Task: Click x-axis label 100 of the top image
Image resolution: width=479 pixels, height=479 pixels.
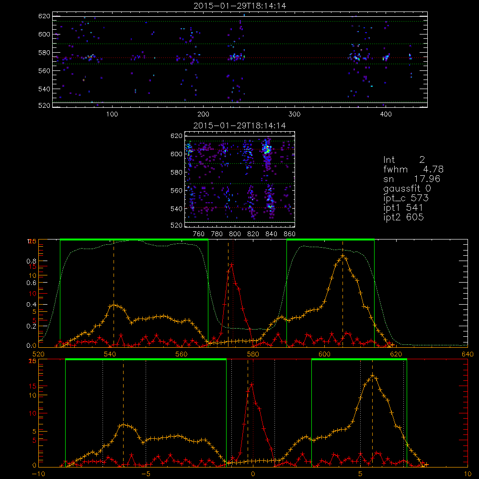Action: pyautogui.click(x=112, y=114)
